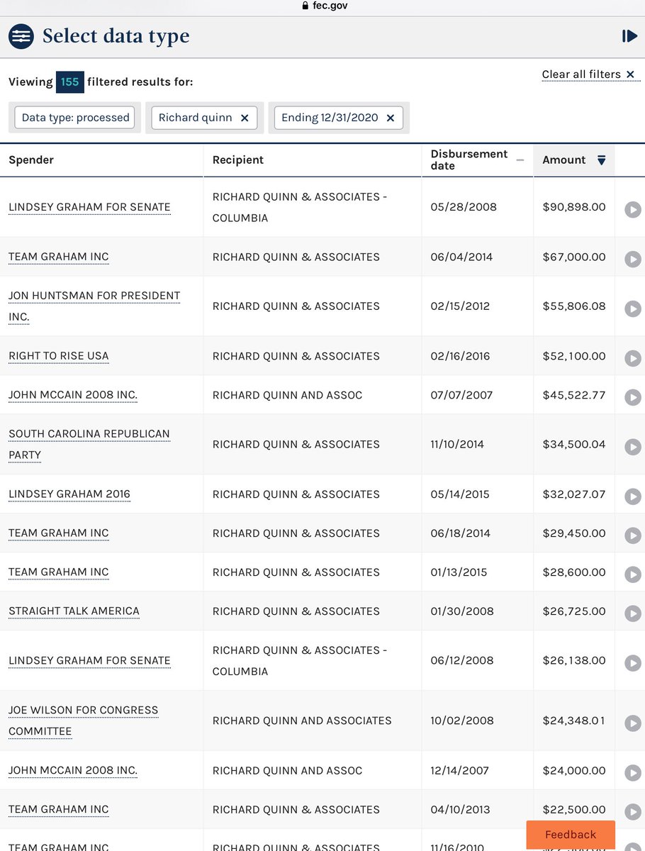Remove the Ending 12/31/2020 filter tag
The image size is (645, 851).
point(391,118)
